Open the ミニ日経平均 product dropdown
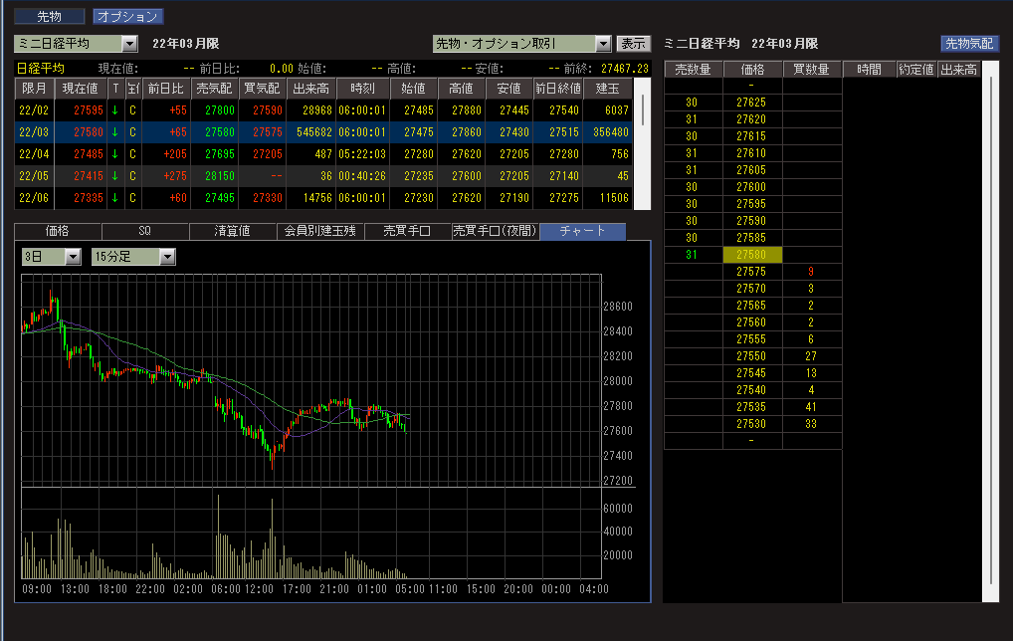The width and height of the screenshot is (1013, 641). (x=129, y=44)
